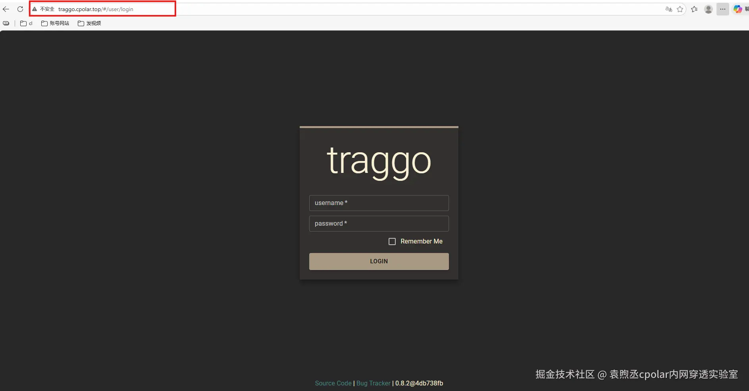This screenshot has width=749, height=391.
Task: Open the 账号网站 bookmarks folder
Action: (55, 23)
